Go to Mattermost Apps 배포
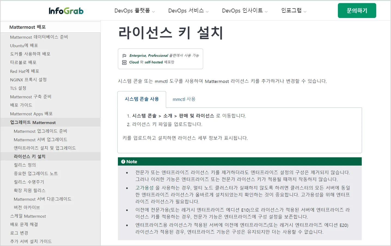The width and height of the screenshot is (391, 246). coord(31,114)
